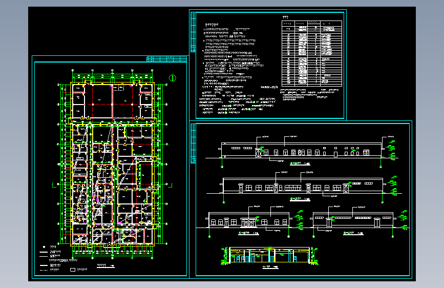Select the title block strip above the floor plan
The height and width of the screenshot is (288, 444).
pos(167,59)
